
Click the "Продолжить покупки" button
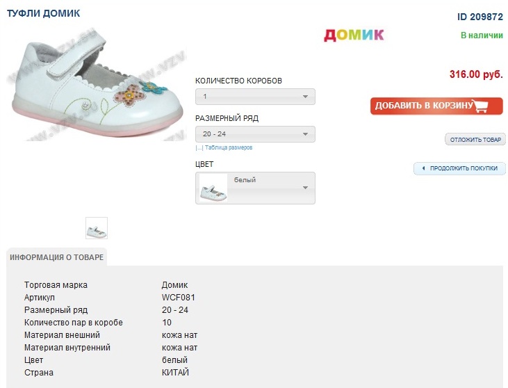click(464, 168)
